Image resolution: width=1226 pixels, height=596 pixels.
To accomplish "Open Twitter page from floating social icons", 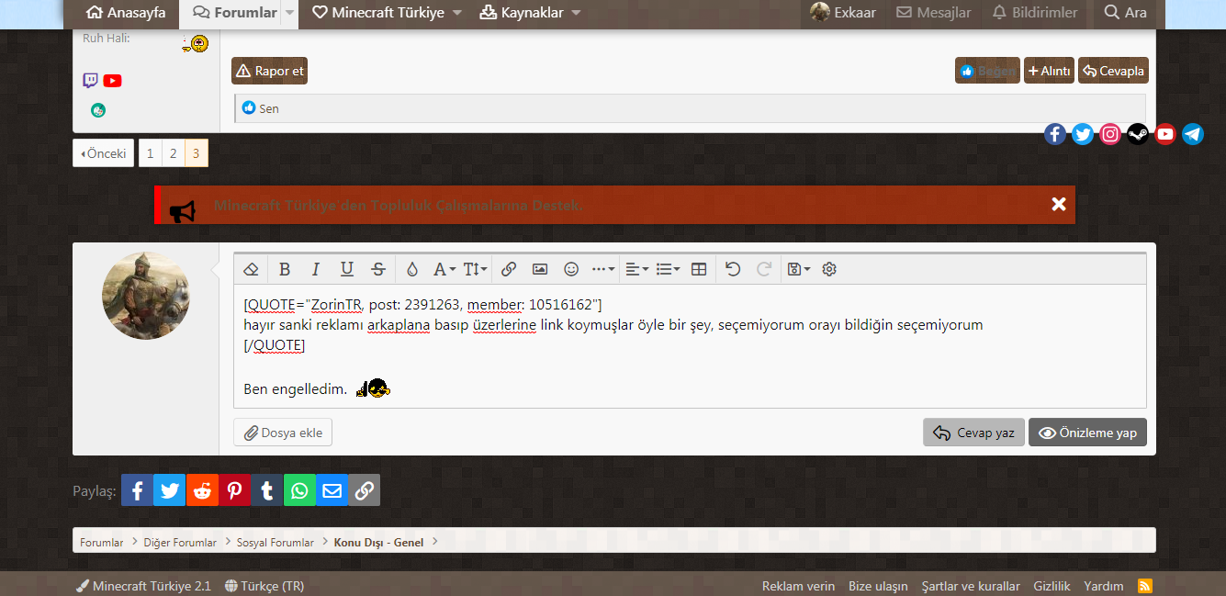I will [x=1083, y=134].
